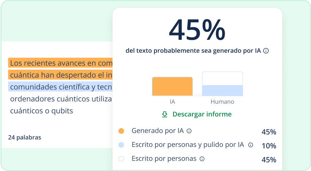Click the light blue pulido por IA dot
Screen dimensions: 311x171
click(x=121, y=145)
